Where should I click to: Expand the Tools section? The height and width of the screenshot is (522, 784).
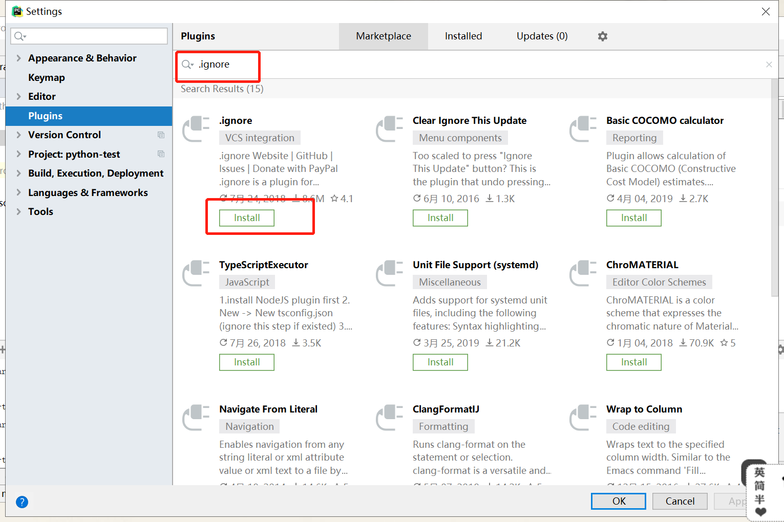(x=18, y=211)
